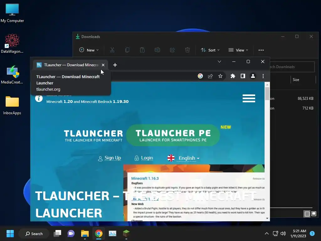This screenshot has height=241, width=321.
Task: Open Chat app on taskbar
Action: click(71, 233)
